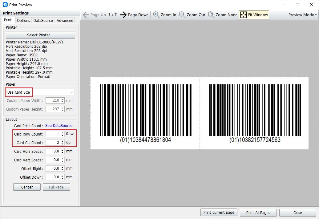Click the Printer Name: Deli DL-888B(NEW) text
Screen dimensions: 319x219
pyautogui.click(x=34, y=42)
